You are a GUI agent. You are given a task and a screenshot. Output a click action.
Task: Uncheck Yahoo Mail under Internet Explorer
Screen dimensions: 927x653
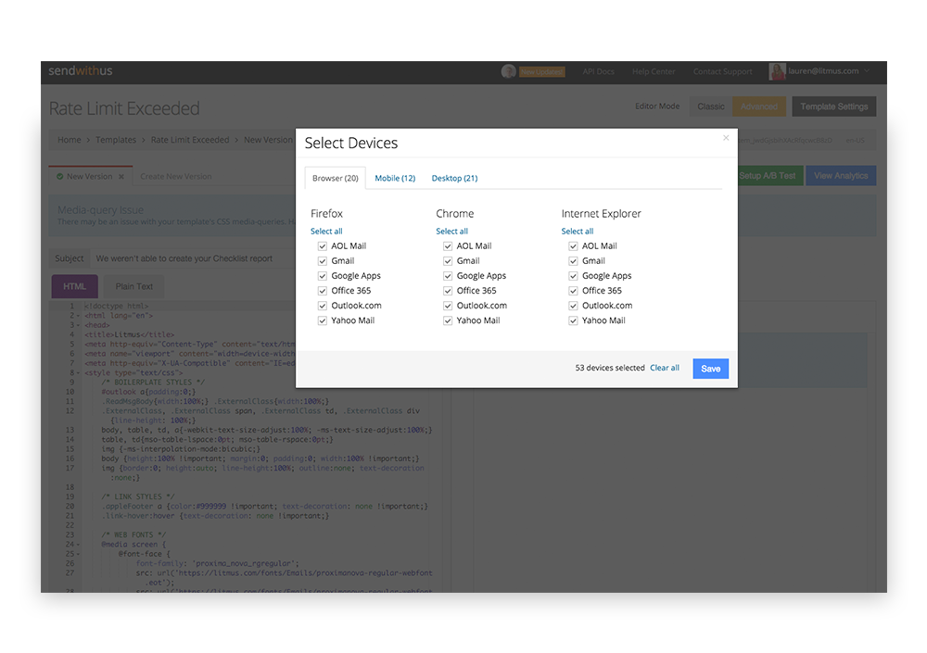(x=573, y=320)
